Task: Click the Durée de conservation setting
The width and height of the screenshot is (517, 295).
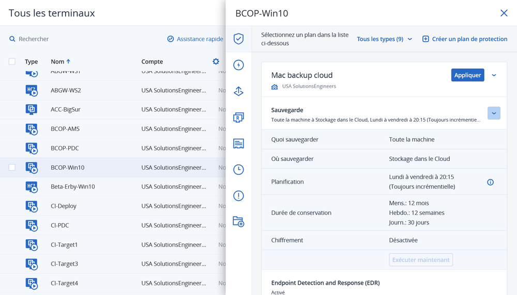Action: (x=384, y=213)
